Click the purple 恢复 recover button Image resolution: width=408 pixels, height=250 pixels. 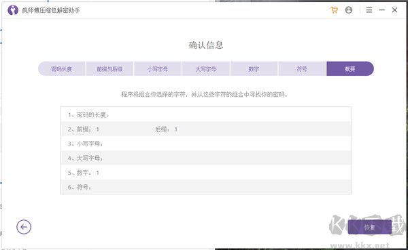(x=369, y=228)
